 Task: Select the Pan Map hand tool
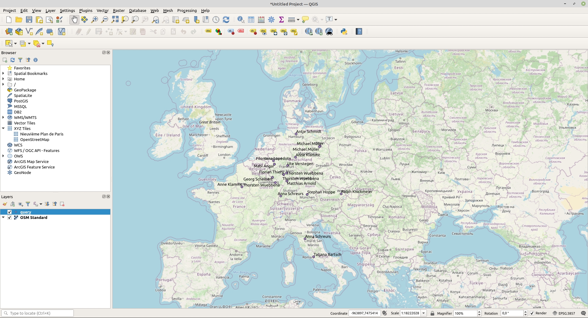pyautogui.click(x=74, y=20)
